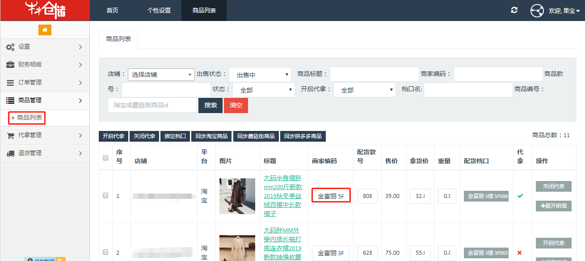Click the 金富丽 5楼 stall tag
This screenshot has height=261, width=585.
click(486, 196)
